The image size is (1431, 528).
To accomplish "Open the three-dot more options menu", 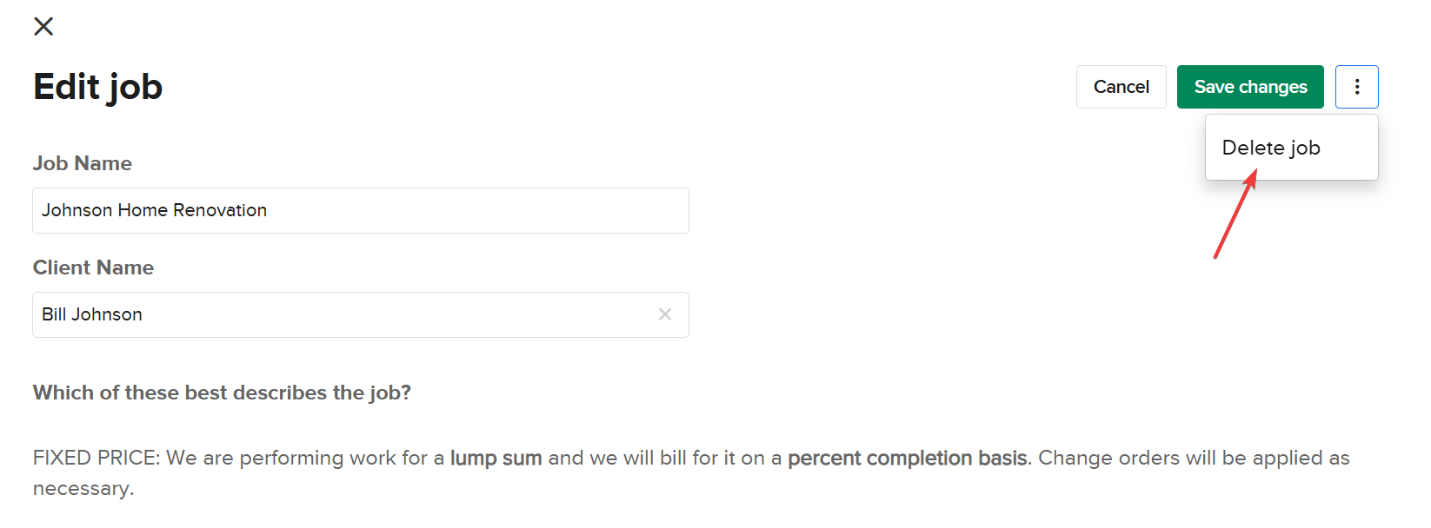I will [1356, 87].
